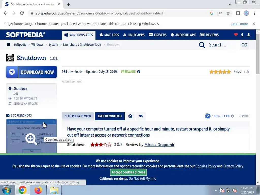Click the Shutdown skull app icon

10,58
